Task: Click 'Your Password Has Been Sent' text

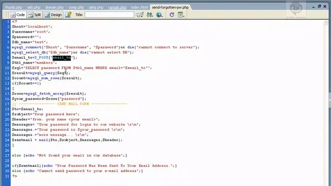Action: click(114, 166)
